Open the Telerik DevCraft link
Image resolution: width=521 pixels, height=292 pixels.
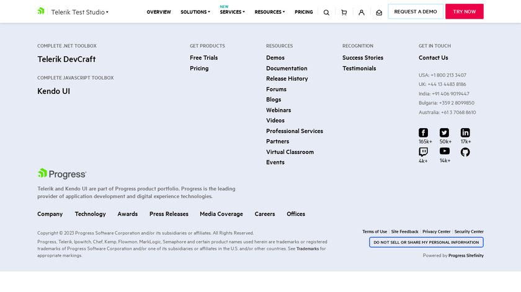tap(66, 59)
